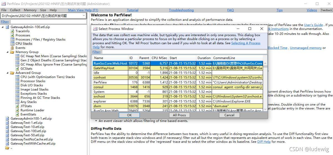Select the consul process row

pos(178,87)
